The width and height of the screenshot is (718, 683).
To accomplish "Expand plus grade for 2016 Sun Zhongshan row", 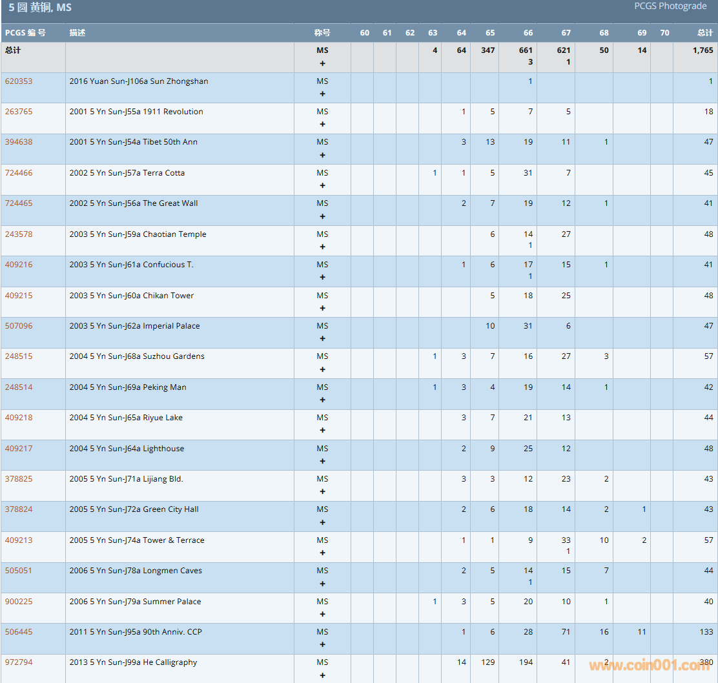I will (322, 94).
